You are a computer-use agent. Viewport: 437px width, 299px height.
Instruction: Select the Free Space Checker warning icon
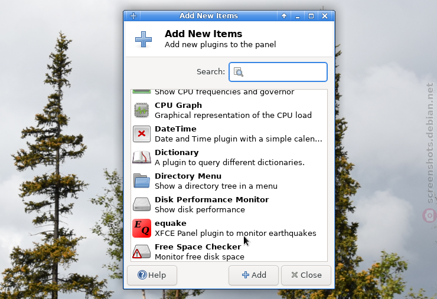coord(141,251)
